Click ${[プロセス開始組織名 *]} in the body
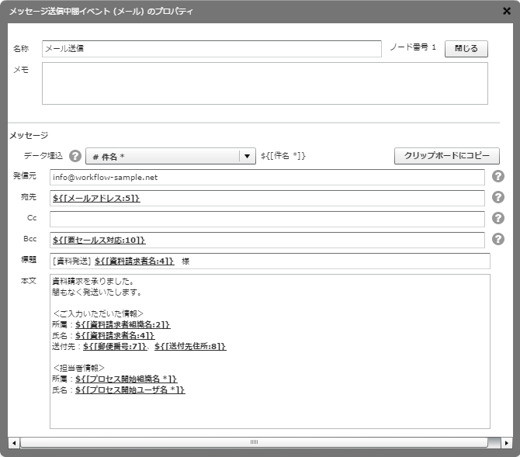 pos(126,379)
